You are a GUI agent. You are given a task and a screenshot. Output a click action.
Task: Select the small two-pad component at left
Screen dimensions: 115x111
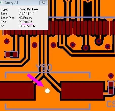coord(12,54)
